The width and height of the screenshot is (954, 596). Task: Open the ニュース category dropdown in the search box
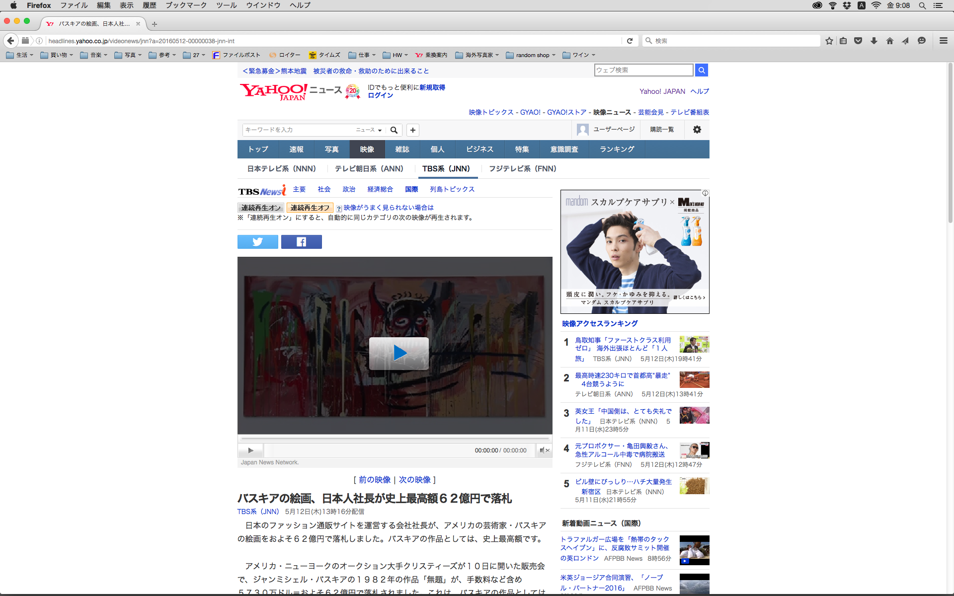point(369,130)
